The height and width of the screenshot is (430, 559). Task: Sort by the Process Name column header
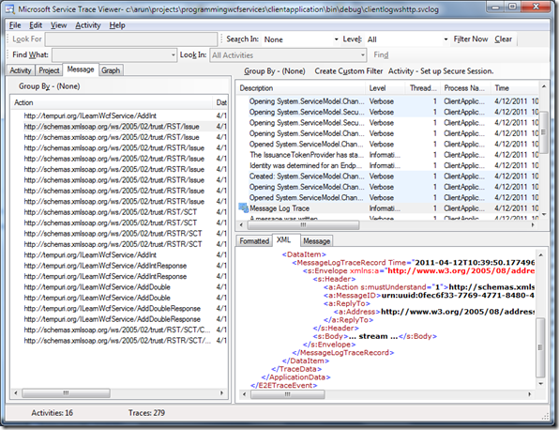point(465,88)
